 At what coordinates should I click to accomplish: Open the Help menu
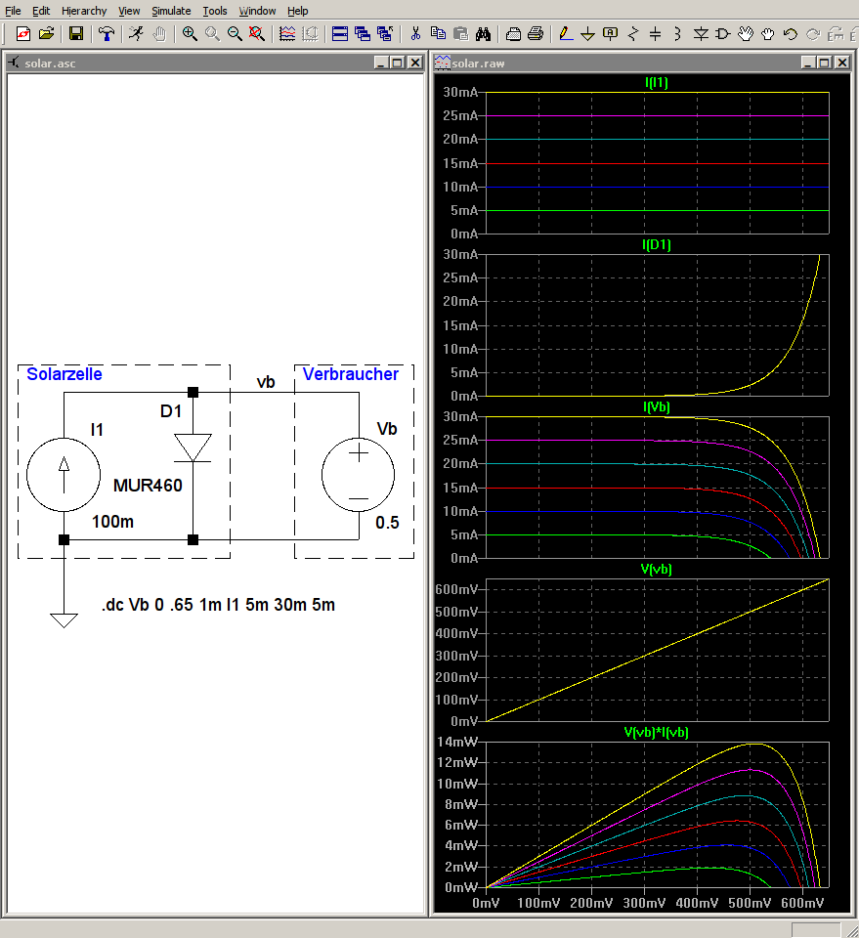[x=297, y=11]
